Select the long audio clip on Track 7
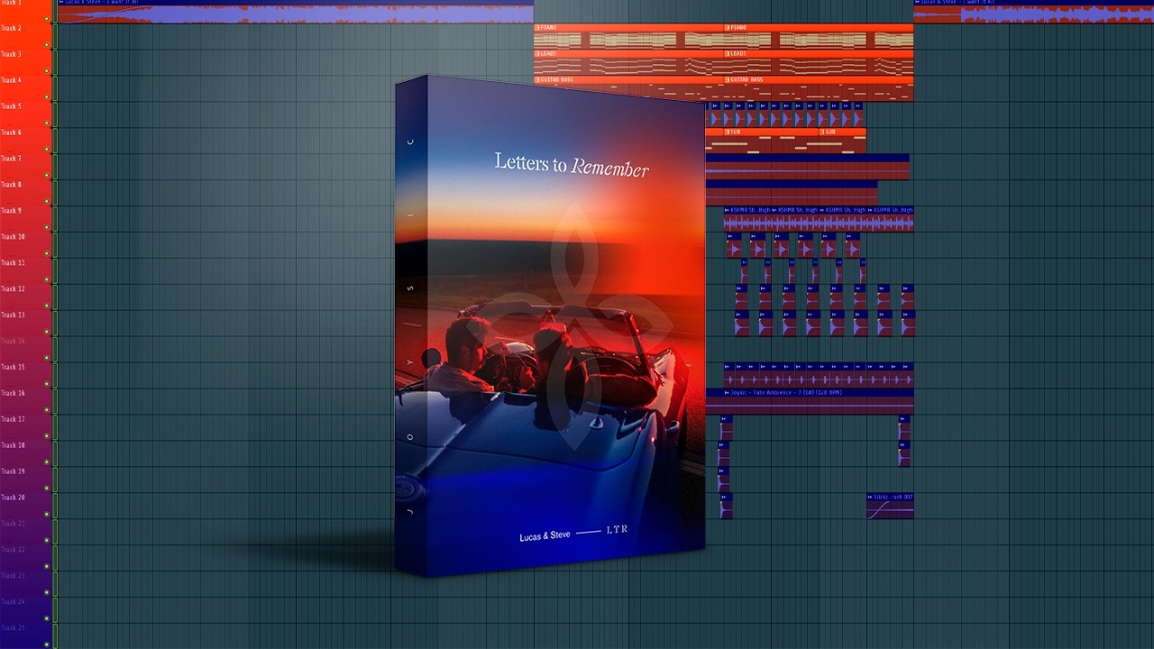The width and height of the screenshot is (1154, 649). pos(807,168)
